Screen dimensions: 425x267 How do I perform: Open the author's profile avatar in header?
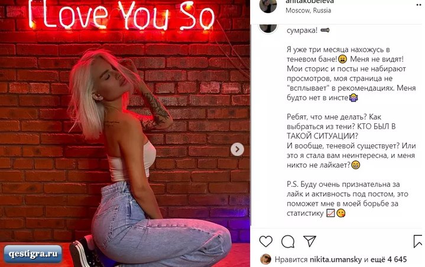pos(268,5)
